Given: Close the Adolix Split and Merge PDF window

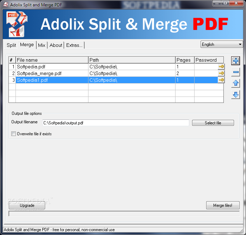Looking at the screenshot, I should [236, 3].
